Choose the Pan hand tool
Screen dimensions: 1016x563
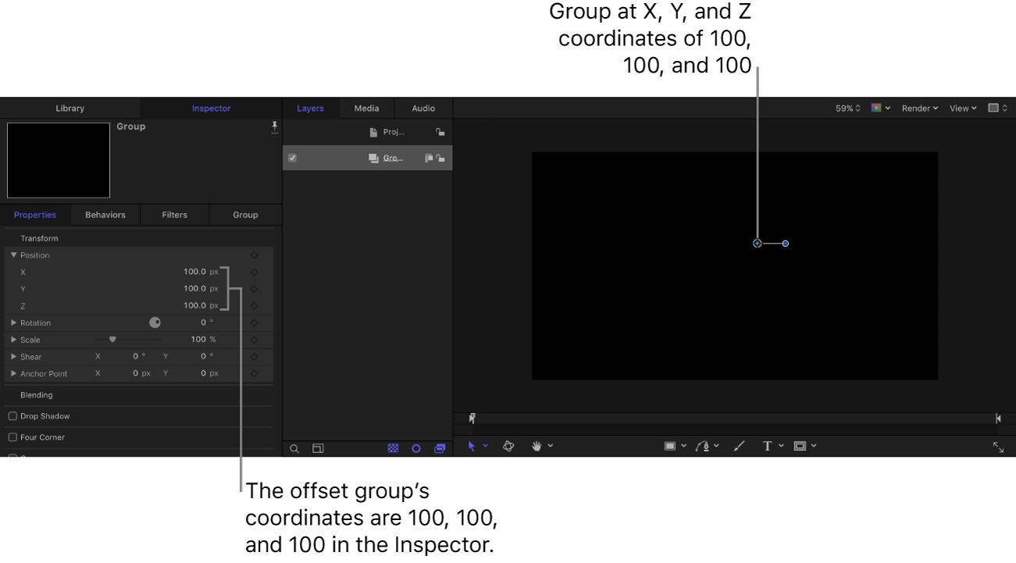click(x=537, y=445)
